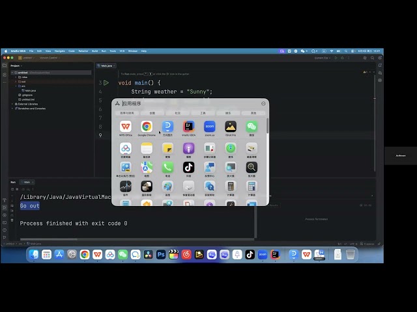This screenshot has height=312, width=417.
Task: Open Finder from the Dock
Action: point(34,255)
